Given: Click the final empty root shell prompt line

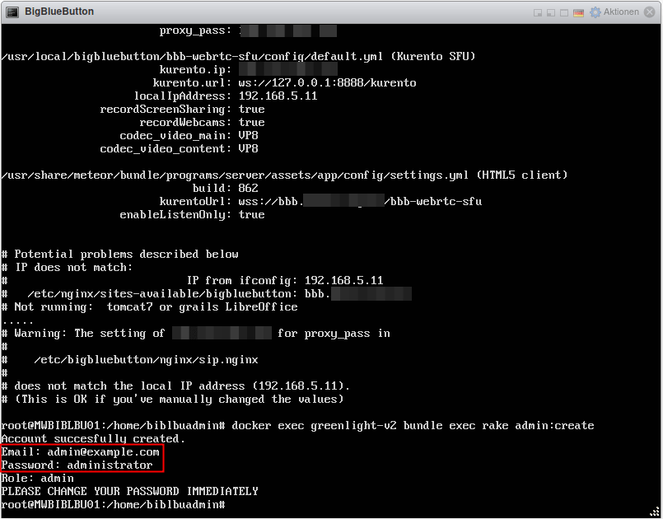Looking at the screenshot, I should (x=114, y=505).
